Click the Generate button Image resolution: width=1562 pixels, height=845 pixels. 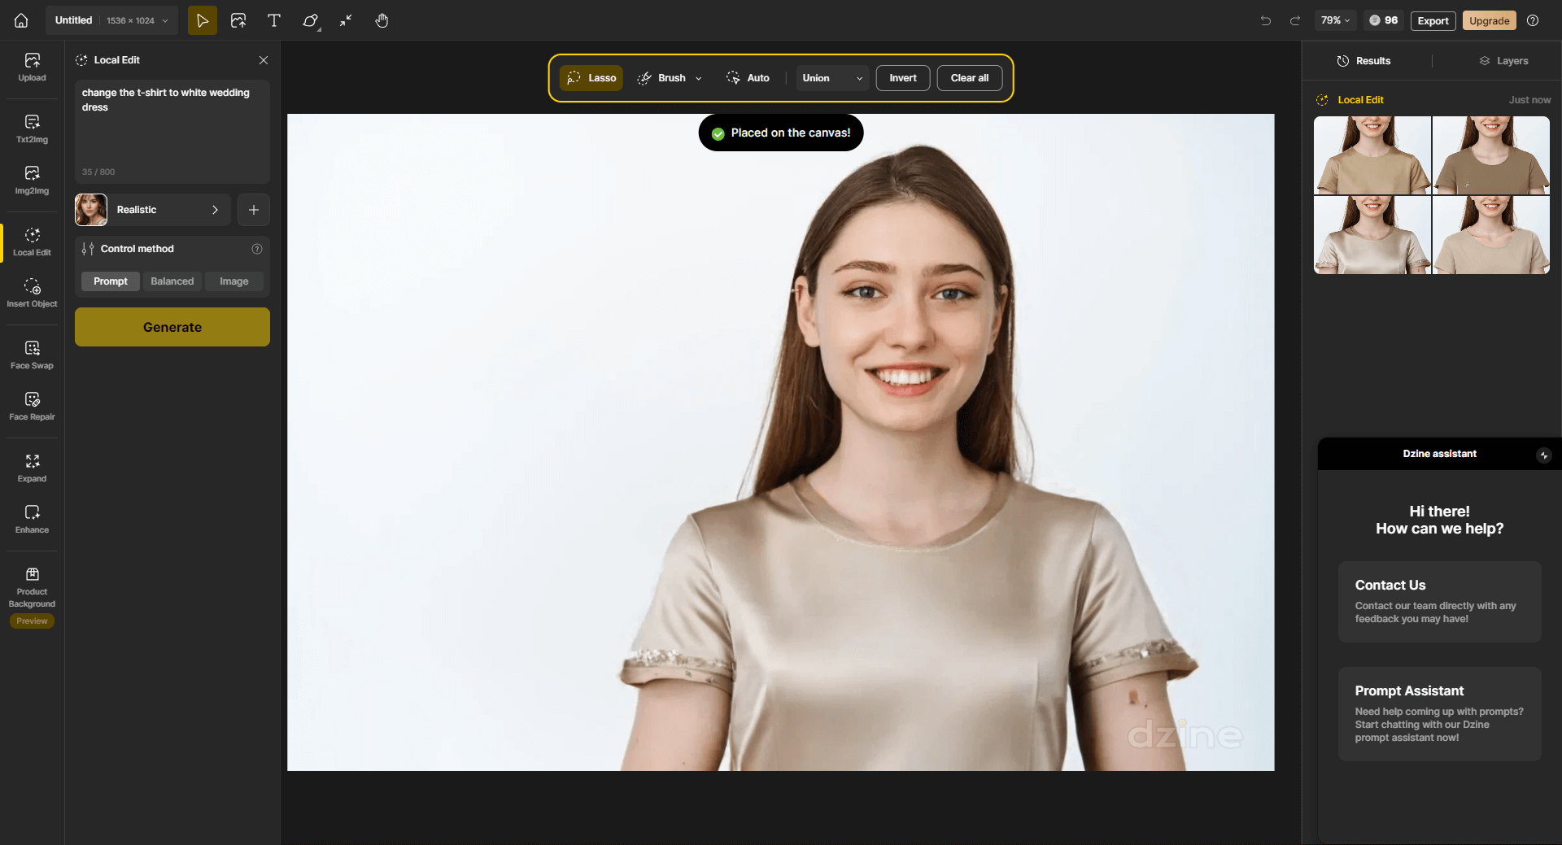pyautogui.click(x=172, y=326)
